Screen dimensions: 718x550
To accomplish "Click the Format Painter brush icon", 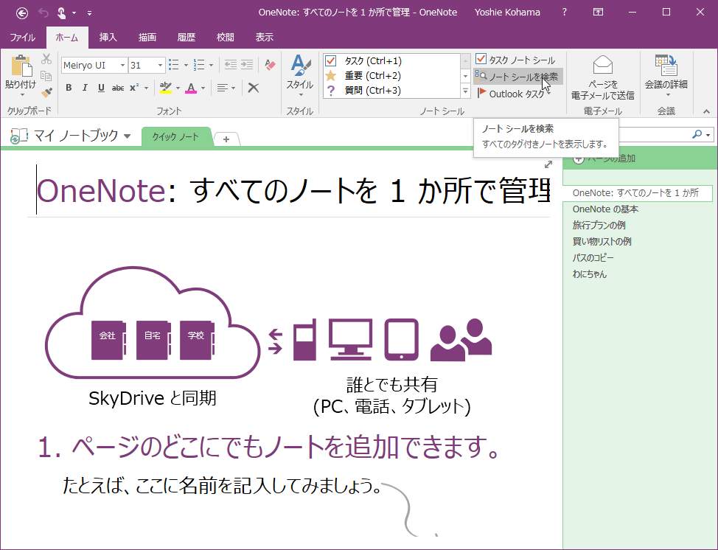I will [46, 92].
